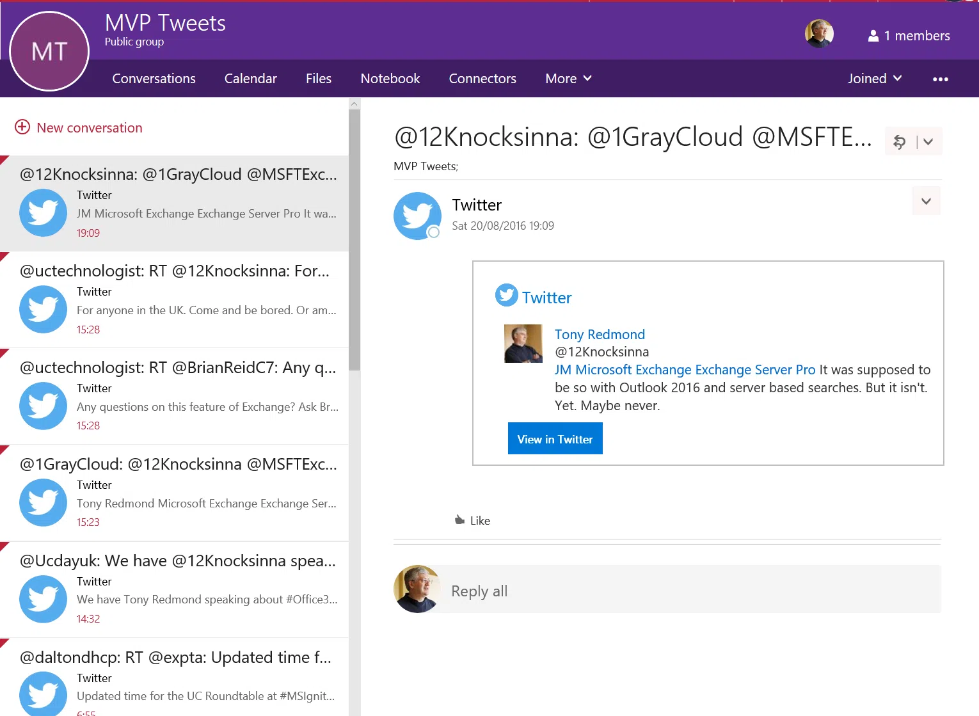979x716 pixels.
Task: Click the 'MVP Tweets' group title
Action: pyautogui.click(x=165, y=23)
